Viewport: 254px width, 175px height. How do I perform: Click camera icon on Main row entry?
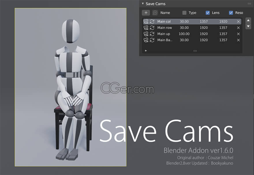(146, 27)
